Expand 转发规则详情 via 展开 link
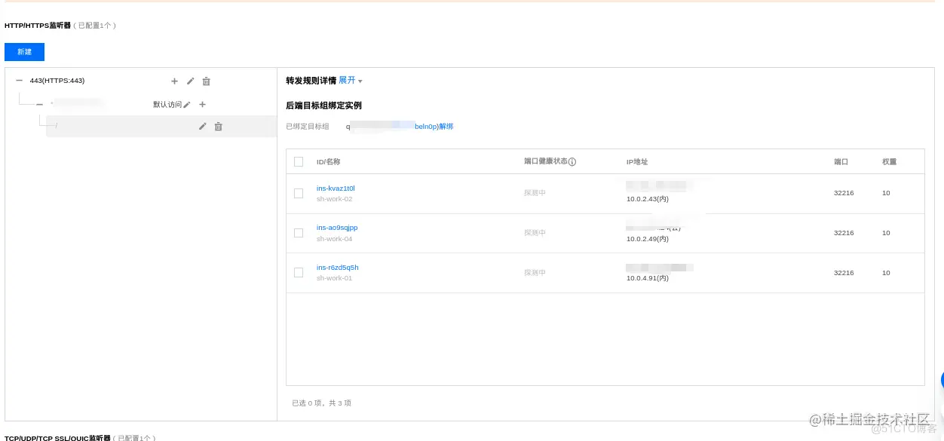This screenshot has width=944, height=441. (x=351, y=80)
